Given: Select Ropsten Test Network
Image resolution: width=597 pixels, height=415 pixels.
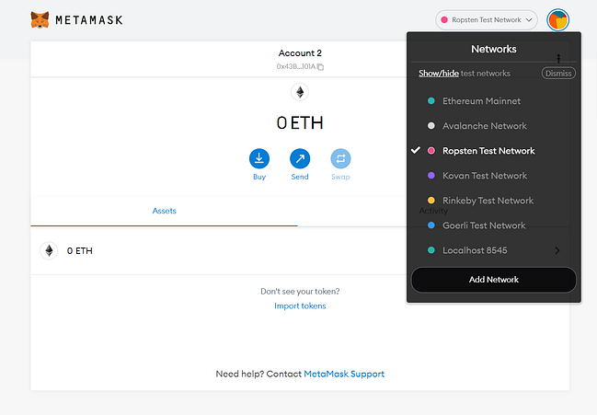Looking at the screenshot, I should coord(494,151).
